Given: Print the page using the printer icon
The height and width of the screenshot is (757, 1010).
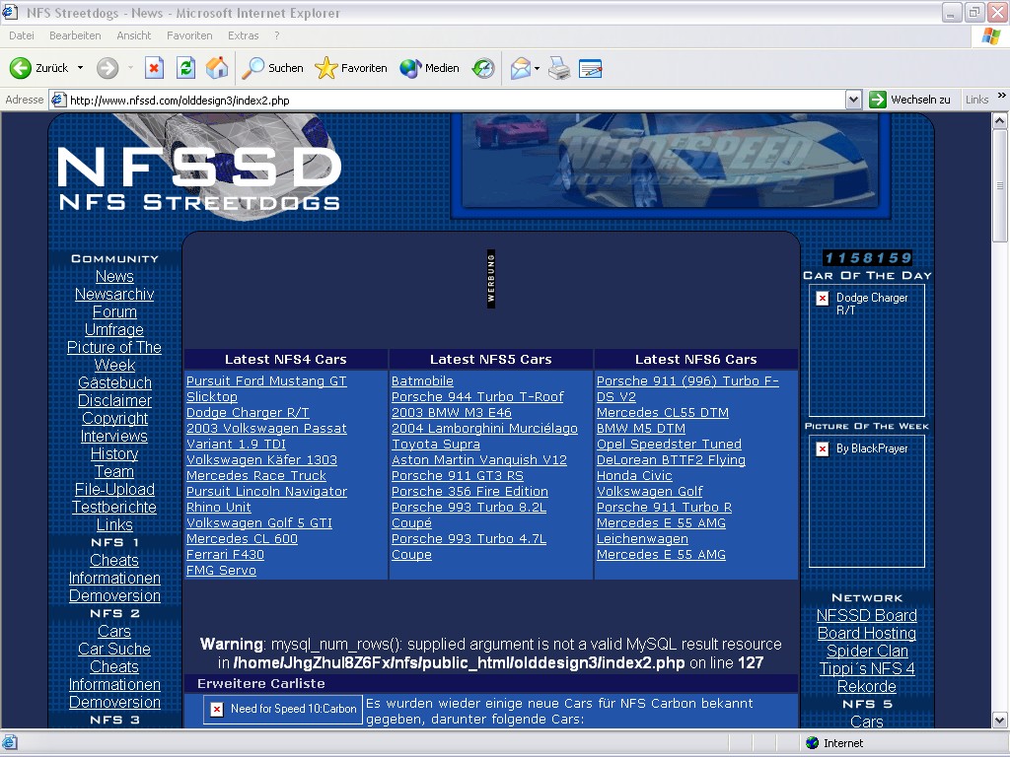Looking at the screenshot, I should (559, 68).
